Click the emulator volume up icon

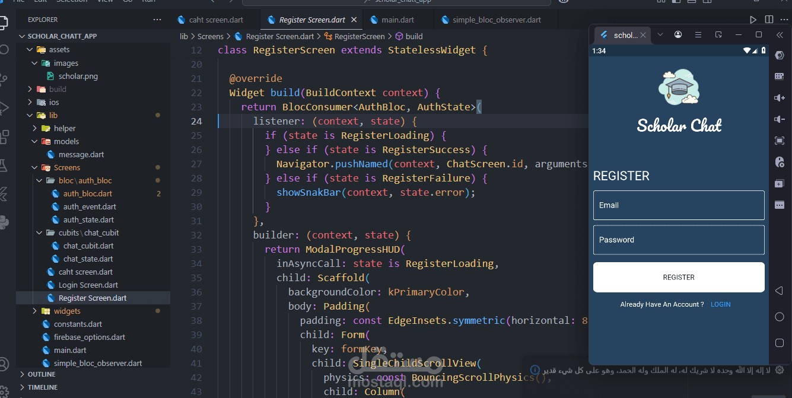coord(780,98)
